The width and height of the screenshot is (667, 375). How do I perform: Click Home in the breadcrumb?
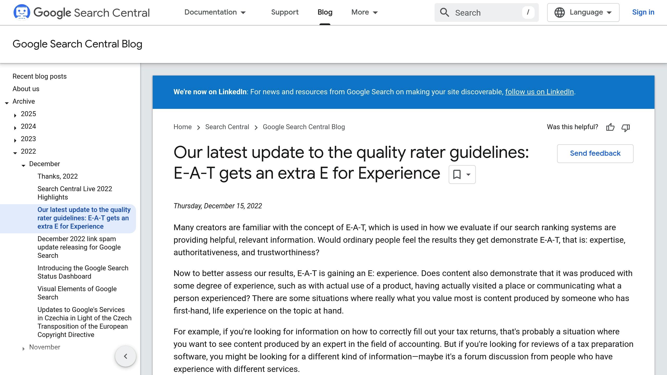tap(182, 127)
